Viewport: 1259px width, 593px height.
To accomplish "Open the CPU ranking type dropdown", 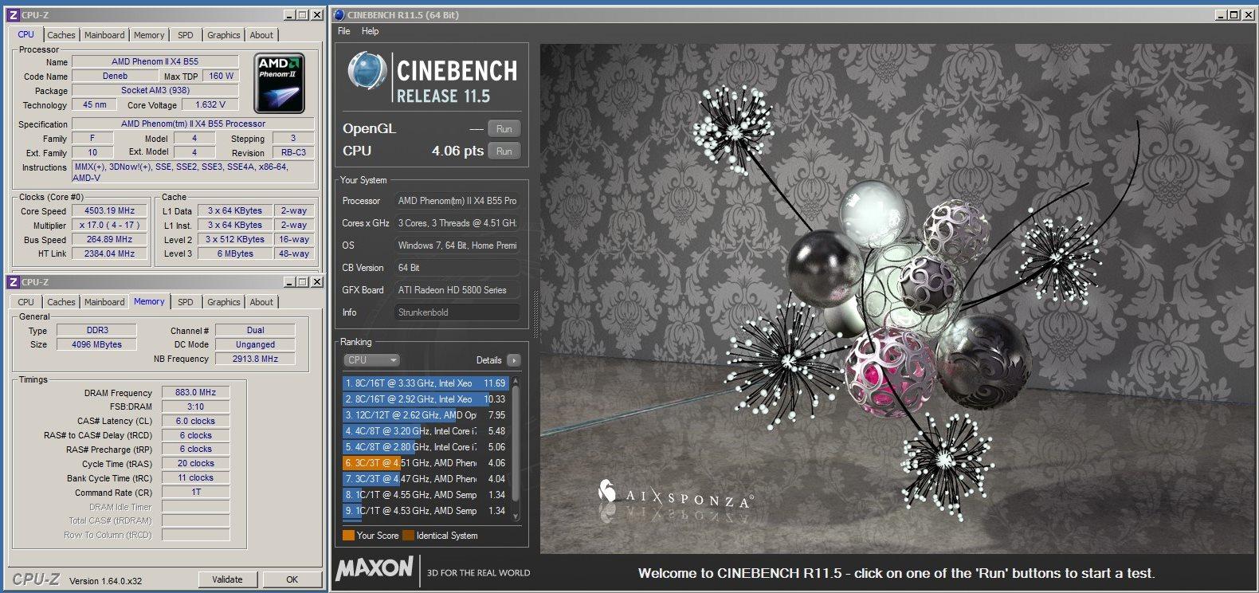I will 371,360.
